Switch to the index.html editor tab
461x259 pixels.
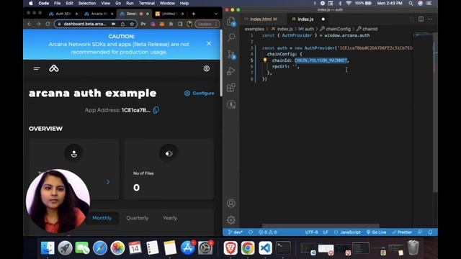(261, 19)
